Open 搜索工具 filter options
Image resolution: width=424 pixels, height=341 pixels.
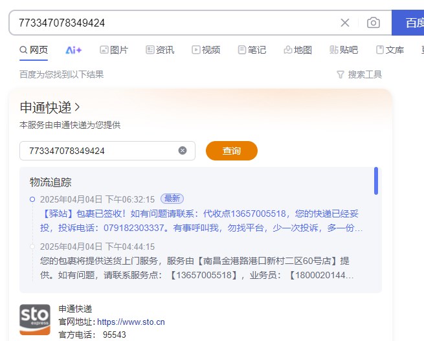359,74
